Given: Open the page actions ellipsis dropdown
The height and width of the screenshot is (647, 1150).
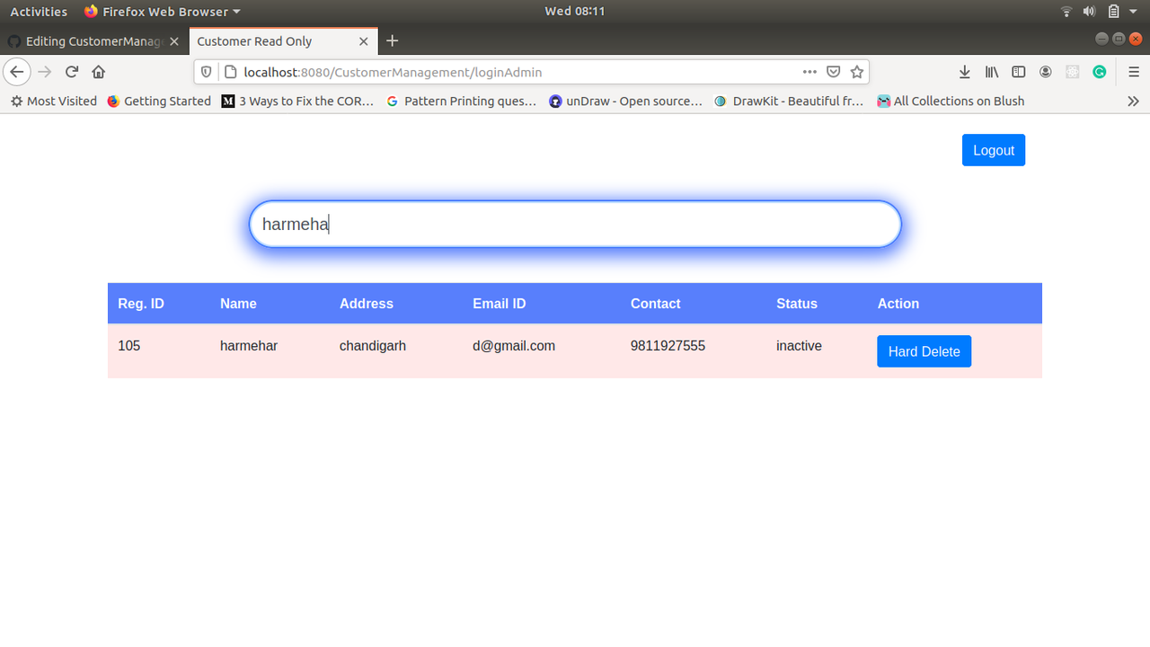Looking at the screenshot, I should (x=809, y=72).
